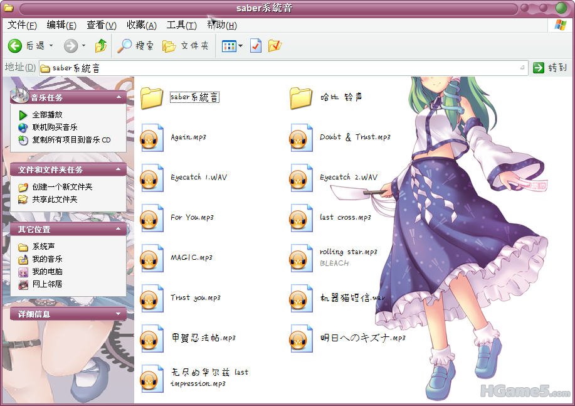Image resolution: width=575 pixels, height=406 pixels.
Task: Select the saber系統音 folder icon
Action: point(152,97)
